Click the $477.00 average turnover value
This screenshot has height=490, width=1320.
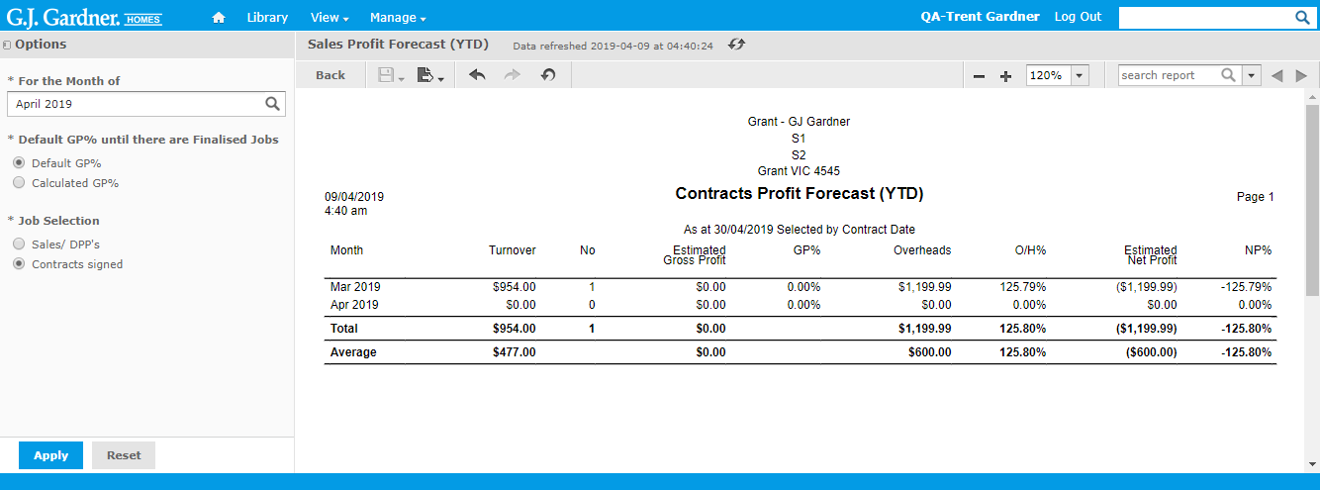tap(515, 352)
